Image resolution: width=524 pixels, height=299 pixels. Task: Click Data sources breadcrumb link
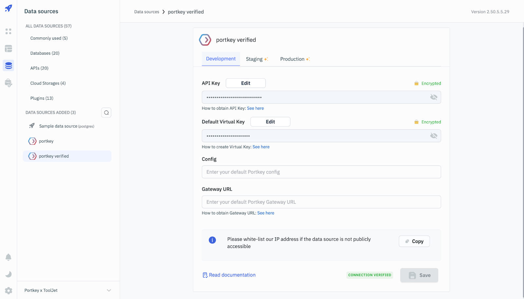tap(147, 12)
